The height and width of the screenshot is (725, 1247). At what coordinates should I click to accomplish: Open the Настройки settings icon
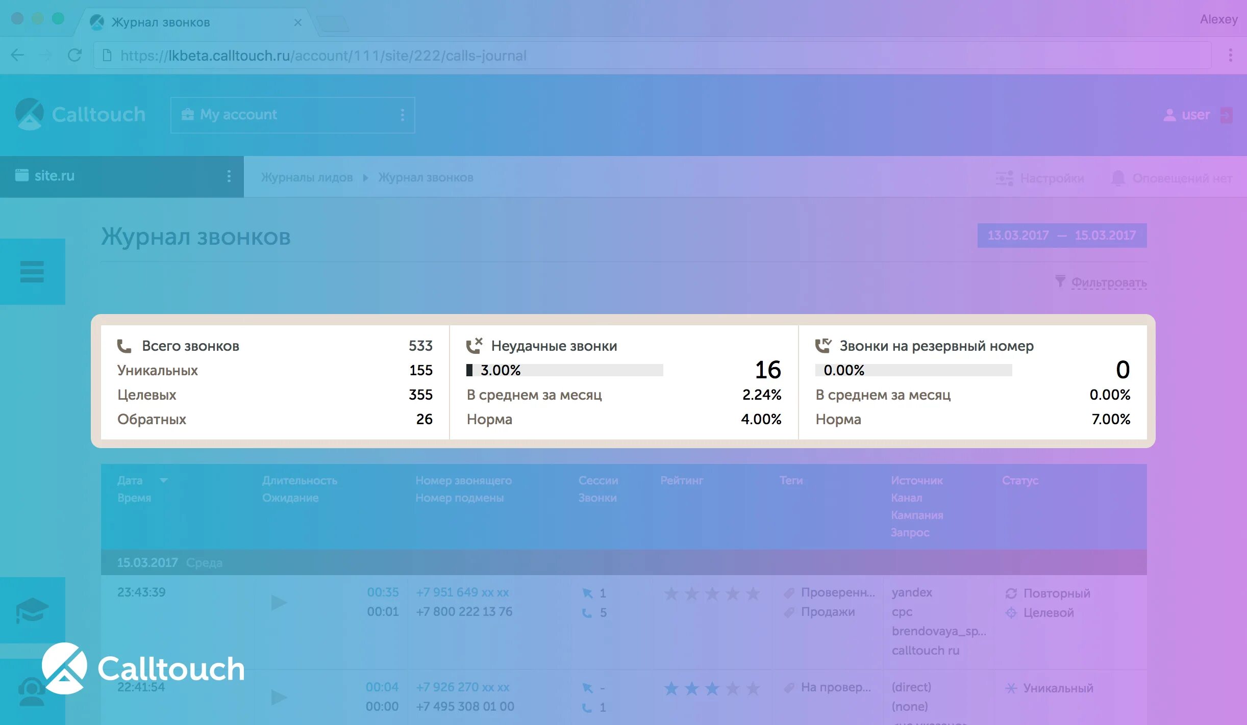click(x=1004, y=178)
